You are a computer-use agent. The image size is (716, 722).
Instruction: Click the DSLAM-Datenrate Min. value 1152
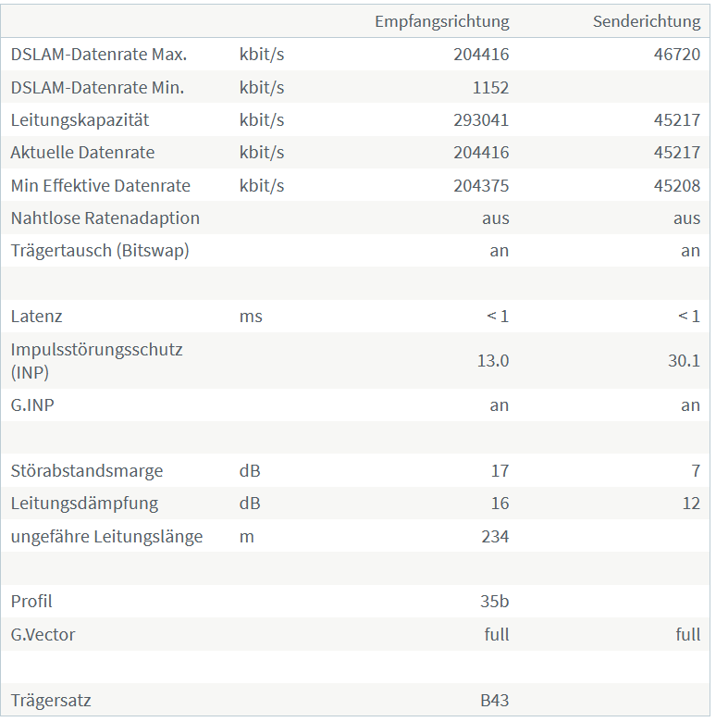pos(490,88)
